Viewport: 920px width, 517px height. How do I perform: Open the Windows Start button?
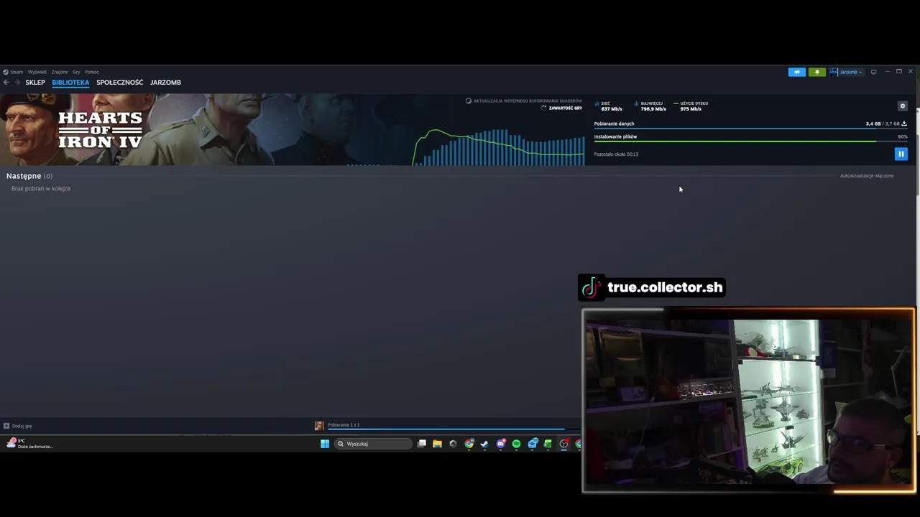(x=325, y=444)
